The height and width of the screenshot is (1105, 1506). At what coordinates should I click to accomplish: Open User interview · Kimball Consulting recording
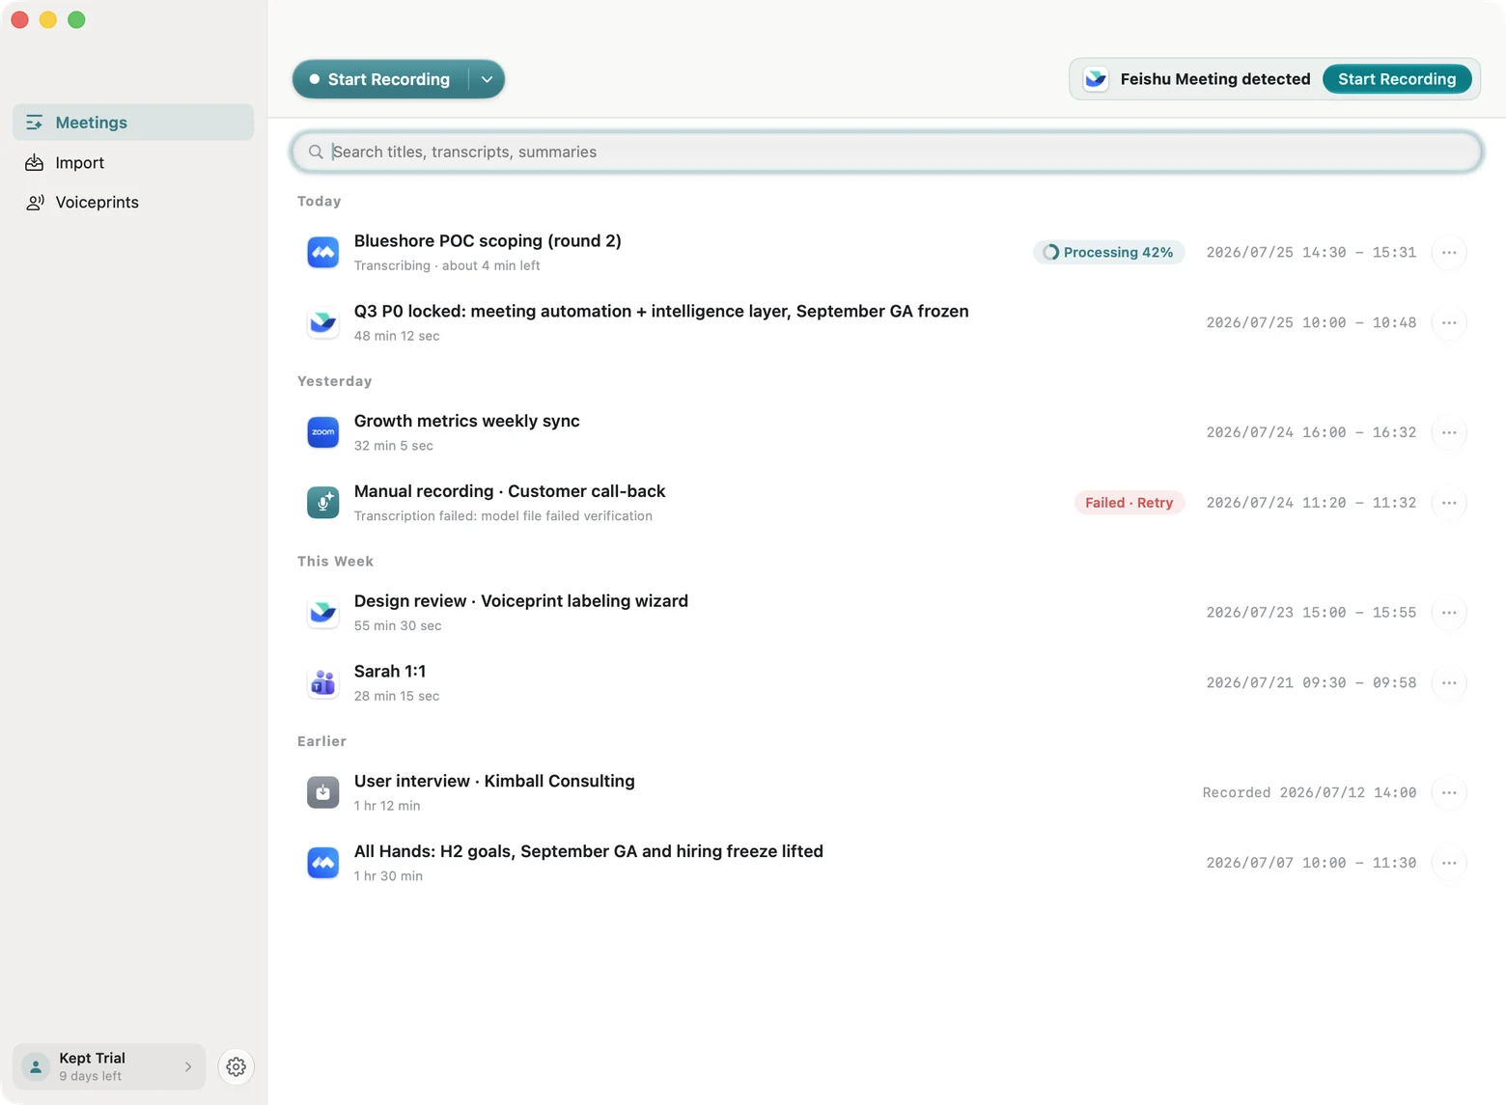click(x=886, y=792)
